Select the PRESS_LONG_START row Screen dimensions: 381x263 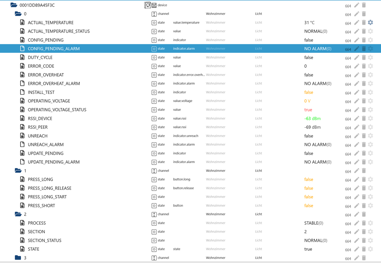pyautogui.click(x=190, y=197)
